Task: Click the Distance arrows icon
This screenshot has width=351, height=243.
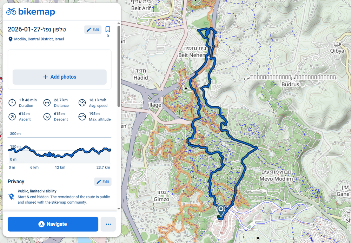Action: point(47,103)
